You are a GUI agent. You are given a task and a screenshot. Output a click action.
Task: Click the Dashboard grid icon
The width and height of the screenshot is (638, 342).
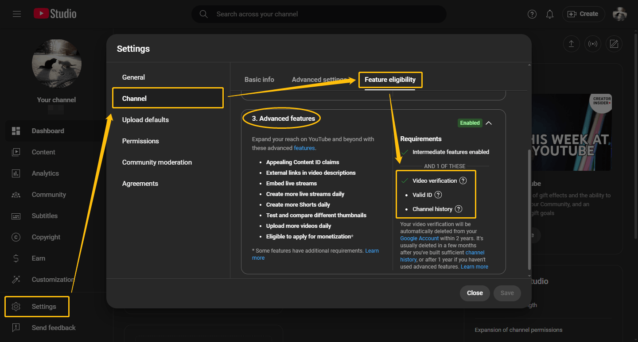[x=16, y=131]
